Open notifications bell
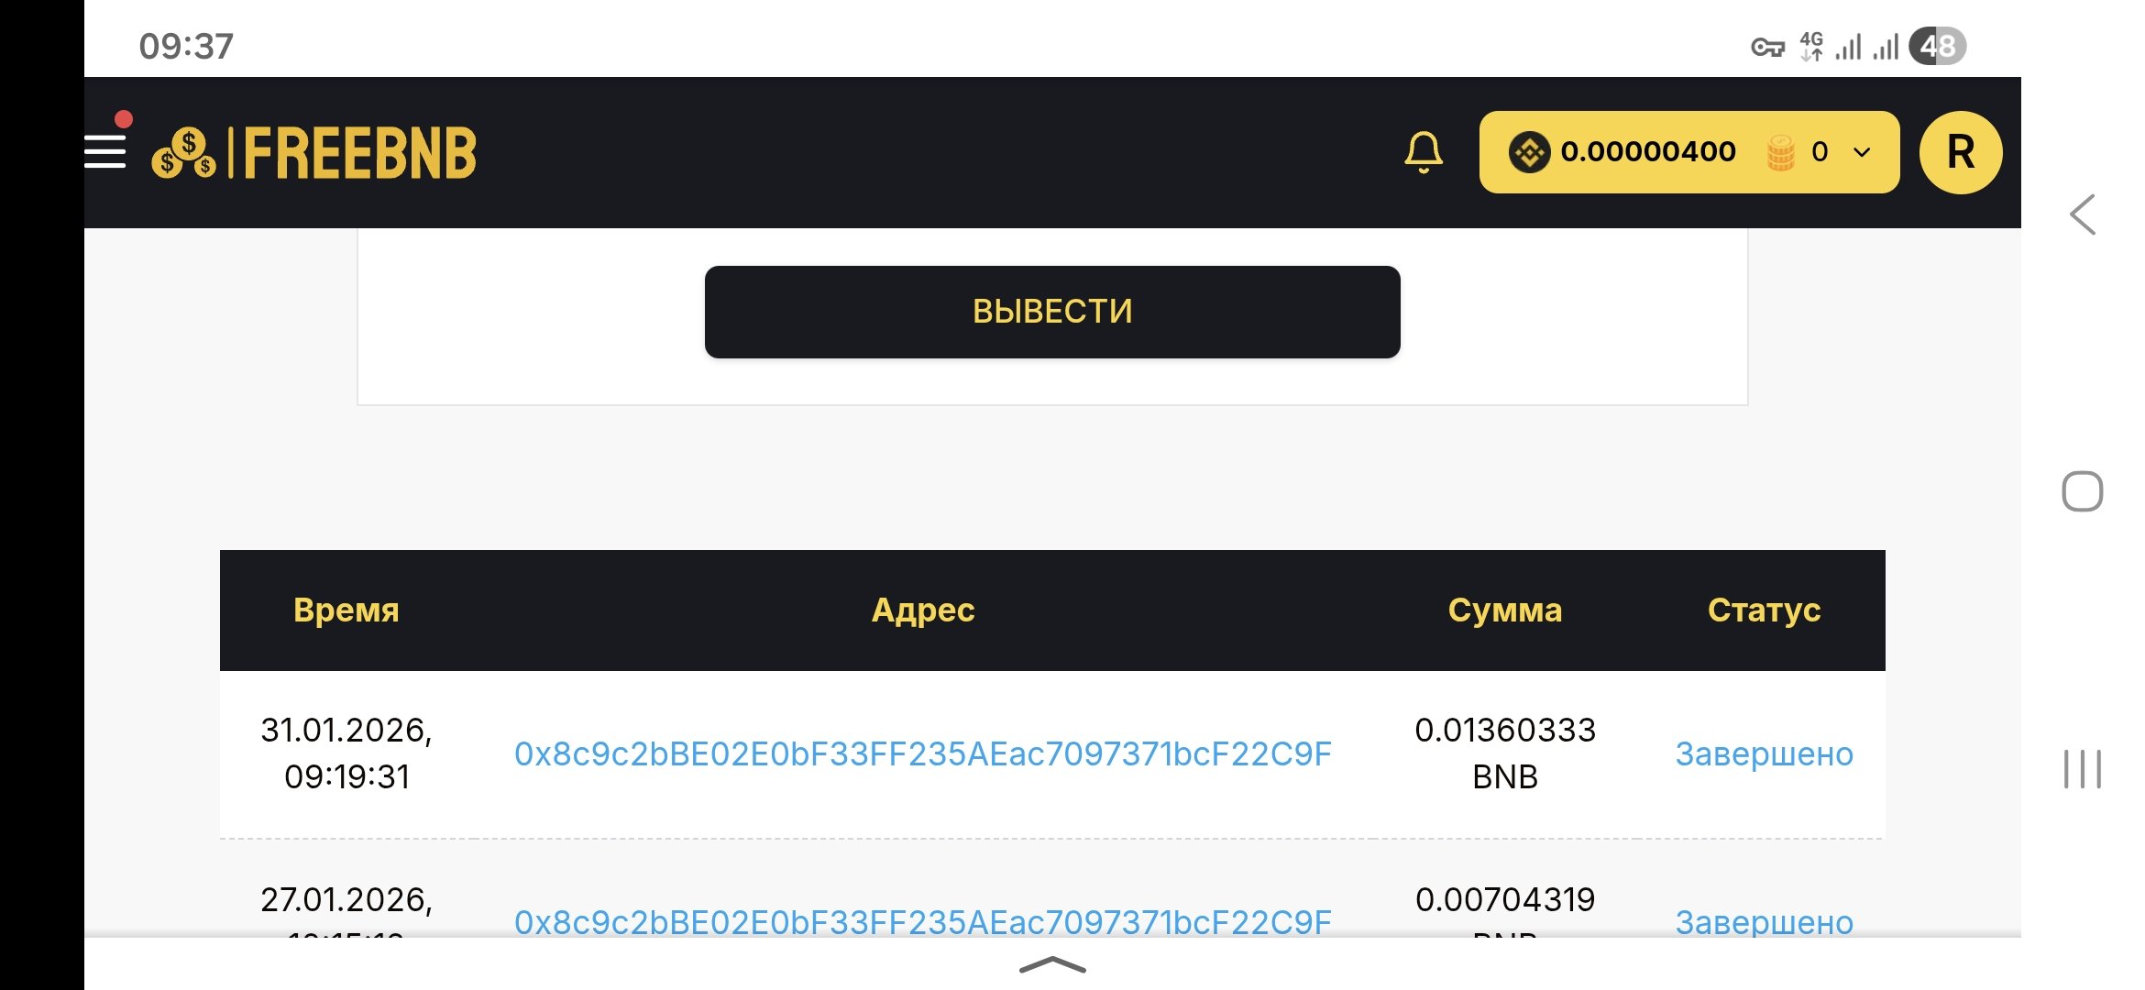The image size is (2145, 990). click(1423, 152)
